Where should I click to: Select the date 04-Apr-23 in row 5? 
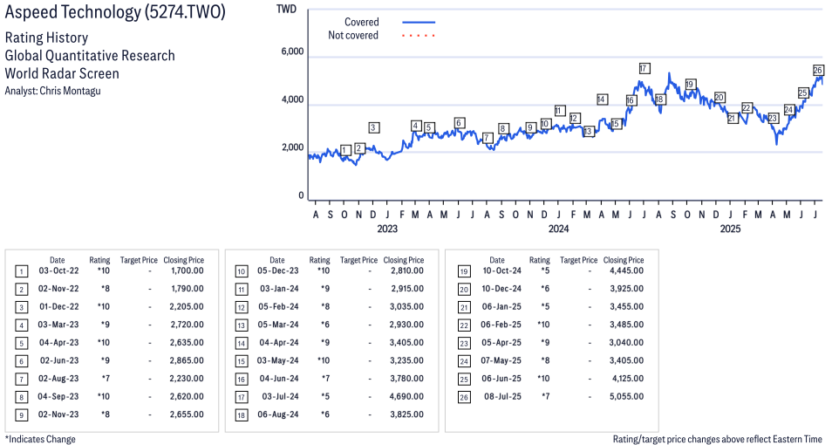point(59,343)
